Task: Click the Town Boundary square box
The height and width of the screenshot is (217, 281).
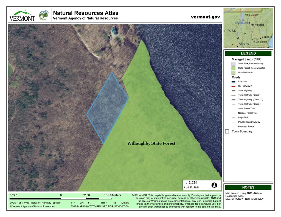Action: point(227,132)
